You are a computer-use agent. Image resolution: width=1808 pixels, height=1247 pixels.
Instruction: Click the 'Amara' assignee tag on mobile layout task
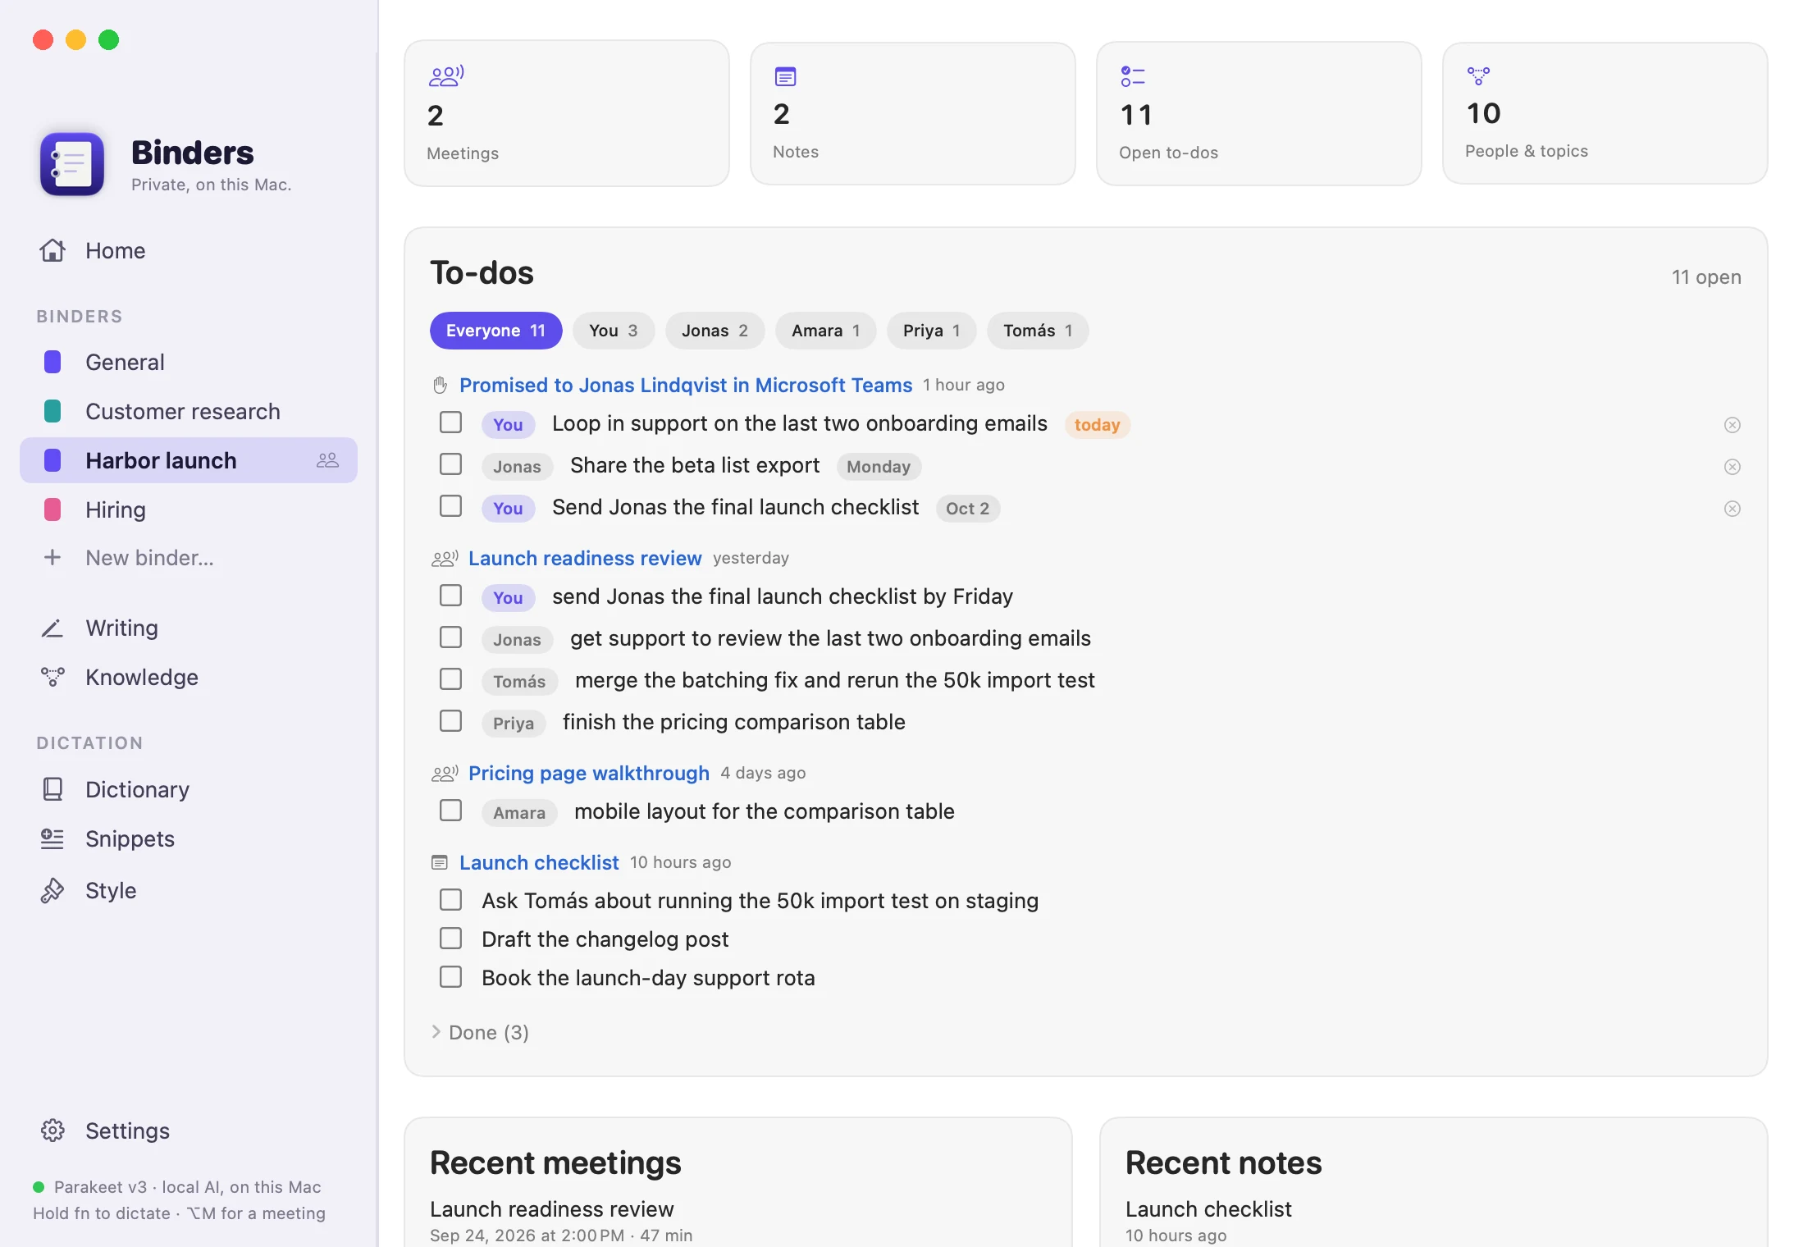[519, 813]
